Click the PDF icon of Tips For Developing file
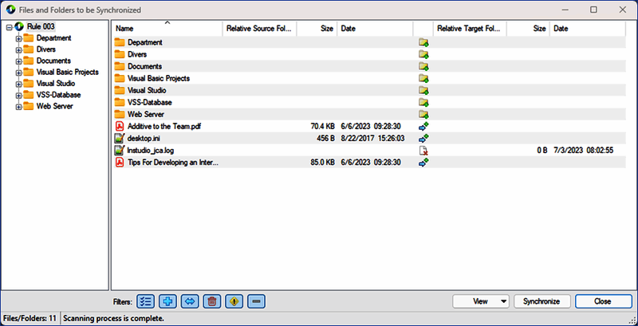The image size is (638, 326). (x=119, y=162)
